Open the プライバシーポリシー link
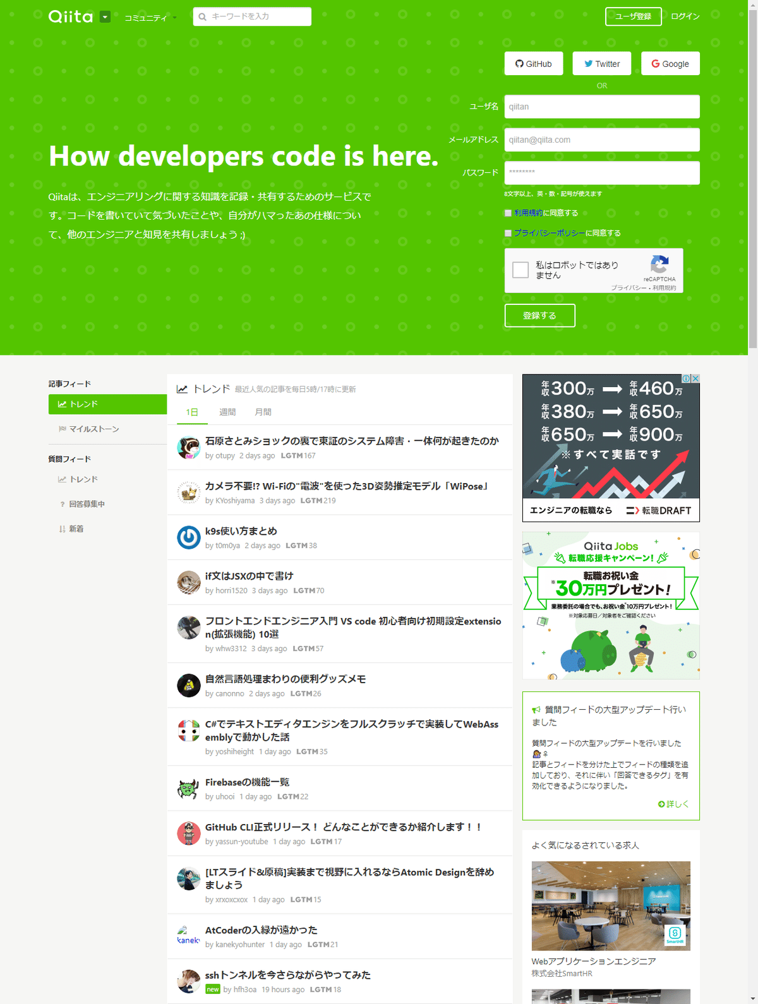758x1004 pixels. coord(550,233)
